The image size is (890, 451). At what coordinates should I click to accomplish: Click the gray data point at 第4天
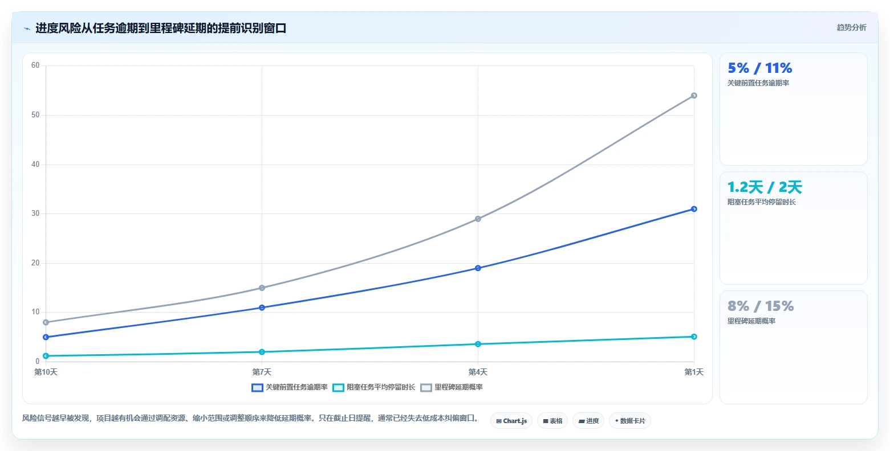478,219
